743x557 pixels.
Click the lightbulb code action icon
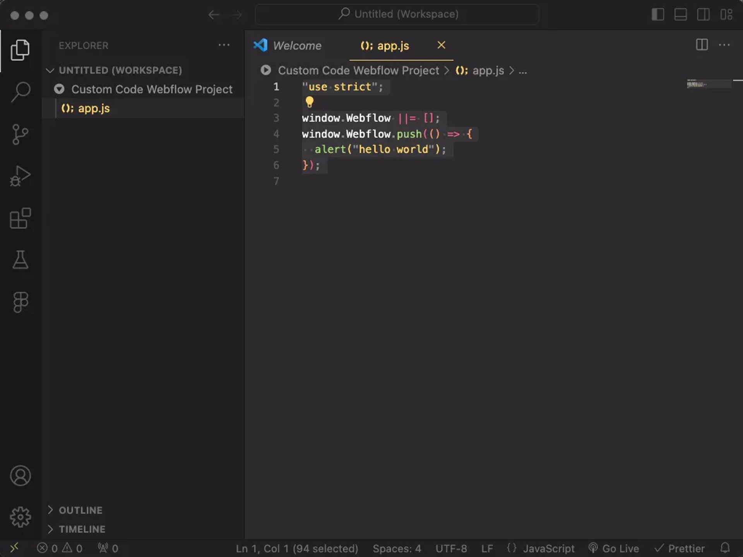[310, 102]
